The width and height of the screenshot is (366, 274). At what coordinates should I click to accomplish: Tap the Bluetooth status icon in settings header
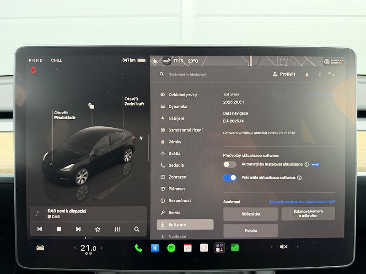(319, 74)
